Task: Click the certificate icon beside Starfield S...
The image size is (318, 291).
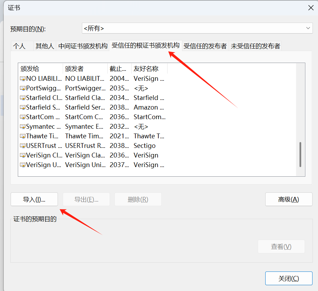Action: [23, 107]
